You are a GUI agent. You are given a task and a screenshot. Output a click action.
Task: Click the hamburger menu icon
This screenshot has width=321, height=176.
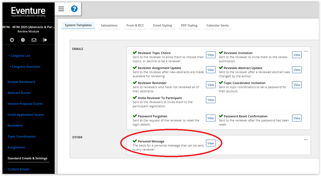(61, 9)
